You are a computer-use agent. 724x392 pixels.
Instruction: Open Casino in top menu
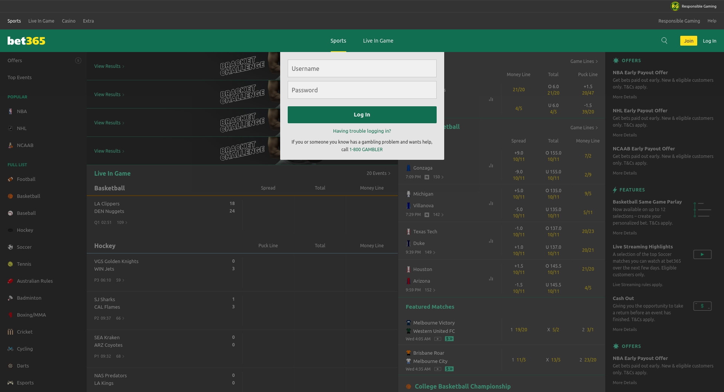(x=69, y=21)
